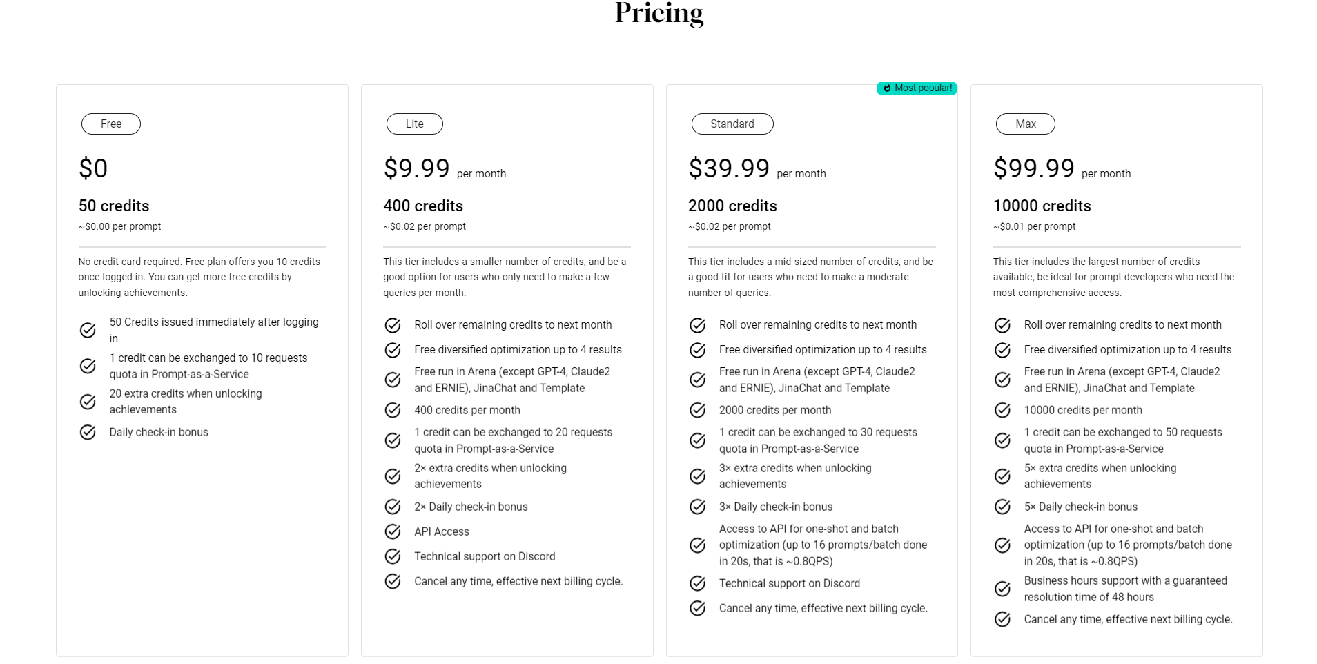The height and width of the screenshot is (664, 1317).
Task: Click the check icon by Lite "Technical support on Discord"
Action: [x=393, y=556]
